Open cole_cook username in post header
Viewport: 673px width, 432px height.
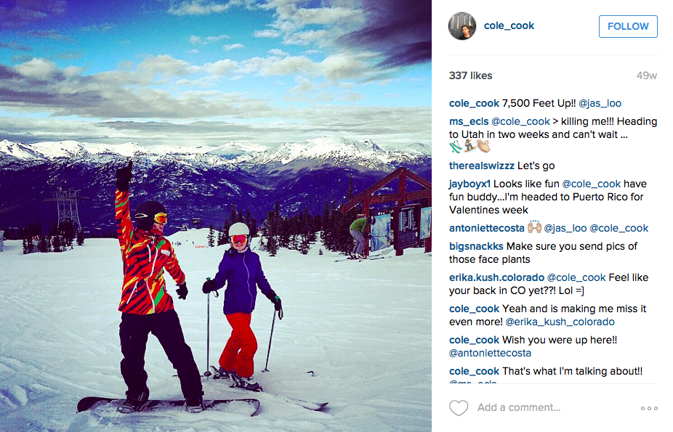click(509, 25)
